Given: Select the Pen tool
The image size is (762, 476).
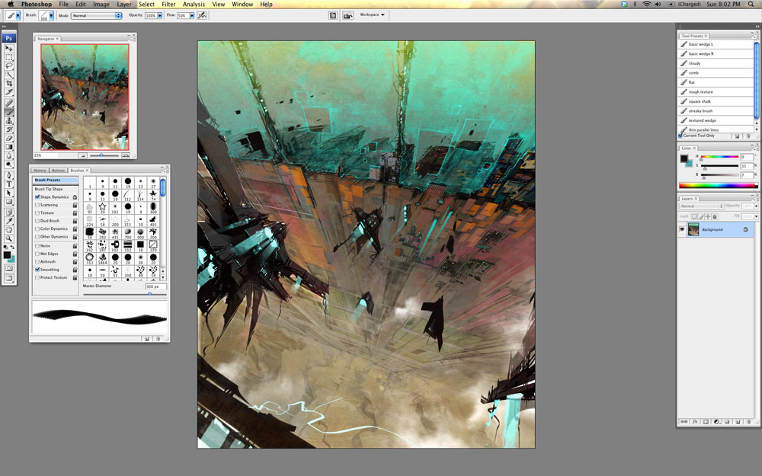Looking at the screenshot, I should tap(8, 175).
